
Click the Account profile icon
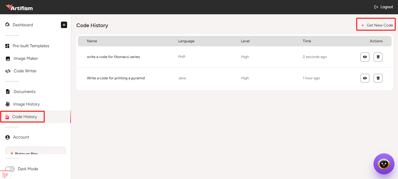click(8, 137)
